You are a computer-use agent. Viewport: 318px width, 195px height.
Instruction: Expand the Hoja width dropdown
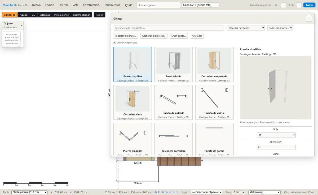(276, 135)
